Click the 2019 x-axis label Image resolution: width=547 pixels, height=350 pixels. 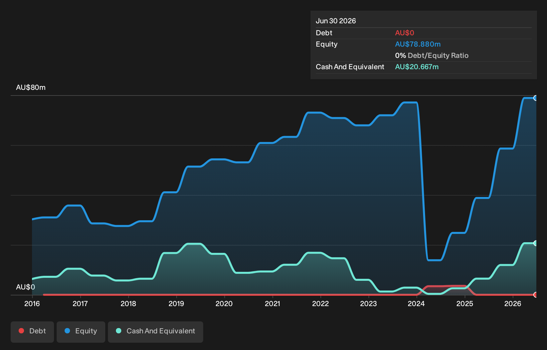pyautogui.click(x=176, y=304)
